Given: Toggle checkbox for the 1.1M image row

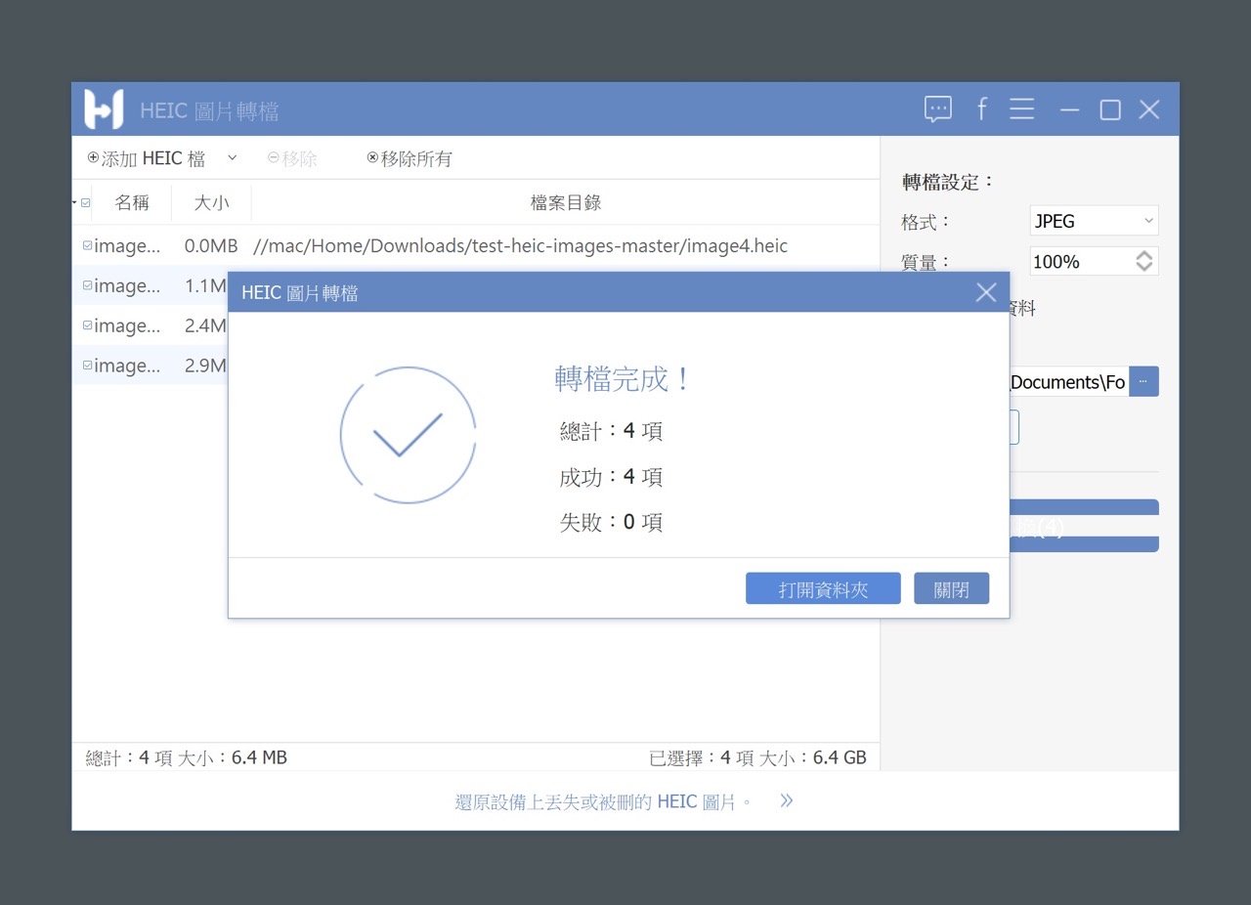Looking at the screenshot, I should pos(88,285).
